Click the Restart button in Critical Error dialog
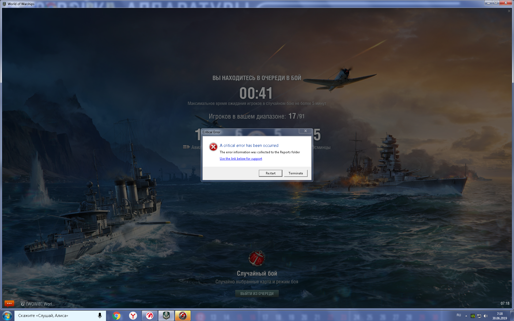The image size is (514, 321). click(x=270, y=173)
